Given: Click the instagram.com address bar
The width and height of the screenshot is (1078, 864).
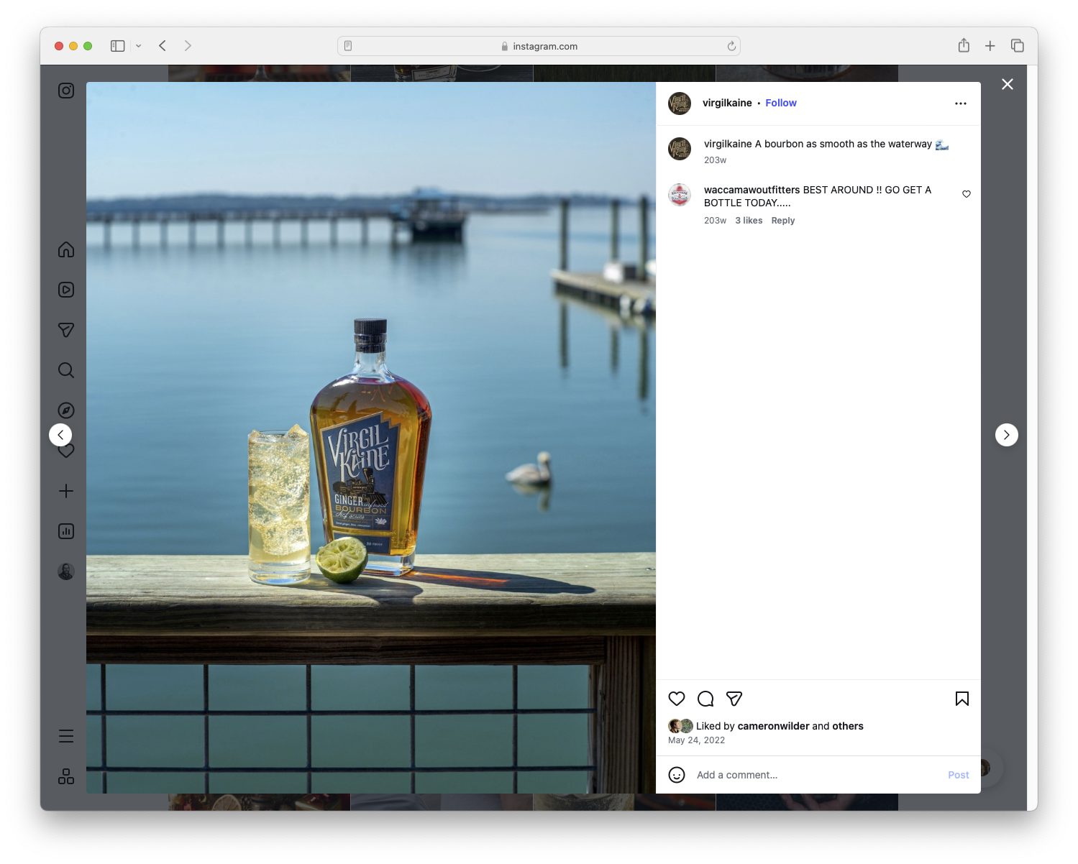Looking at the screenshot, I should 539,46.
